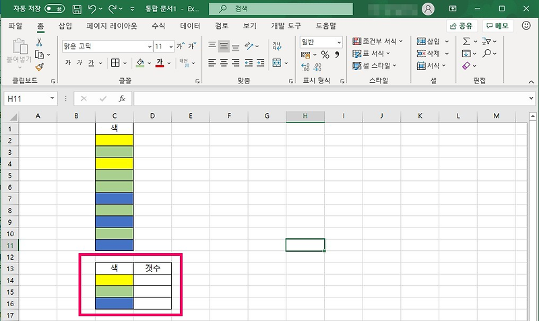Screen dimensions: 539x321
Task: Toggle underline text formatting
Action: click(x=91, y=63)
